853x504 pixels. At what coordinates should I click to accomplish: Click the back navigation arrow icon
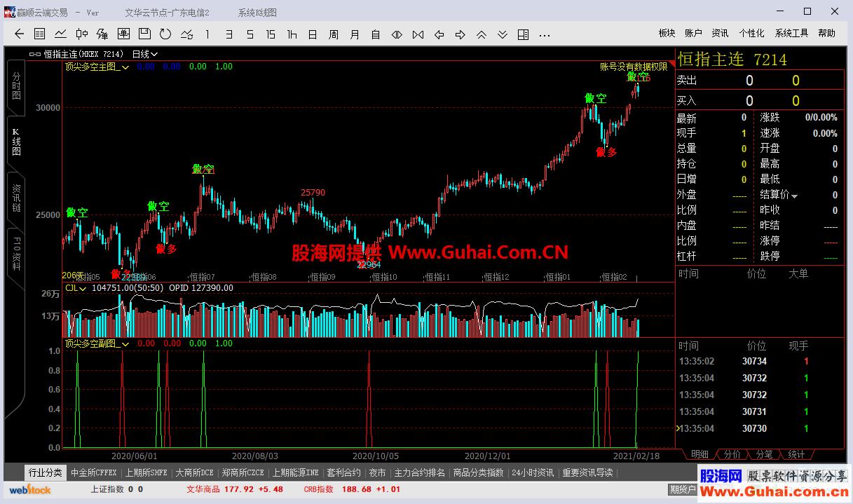pyautogui.click(x=18, y=34)
